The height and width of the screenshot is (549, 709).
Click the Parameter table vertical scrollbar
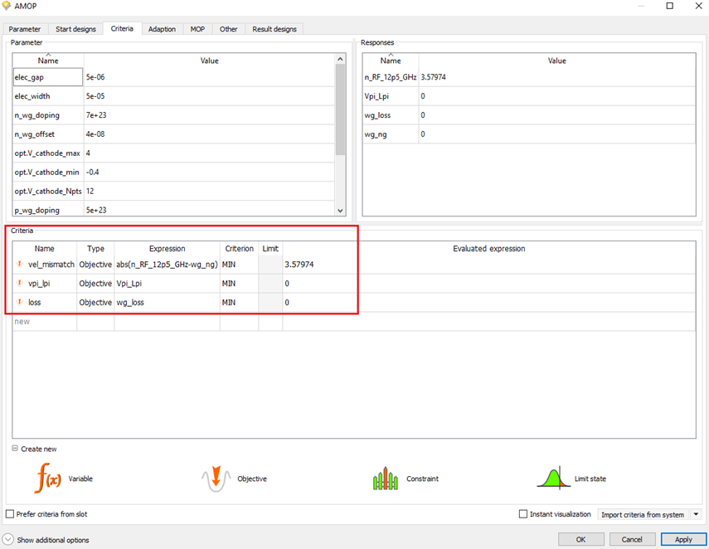pyautogui.click(x=340, y=116)
